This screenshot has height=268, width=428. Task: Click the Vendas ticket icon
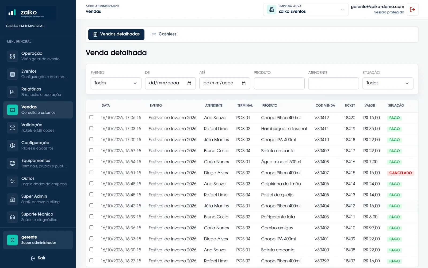12,110
